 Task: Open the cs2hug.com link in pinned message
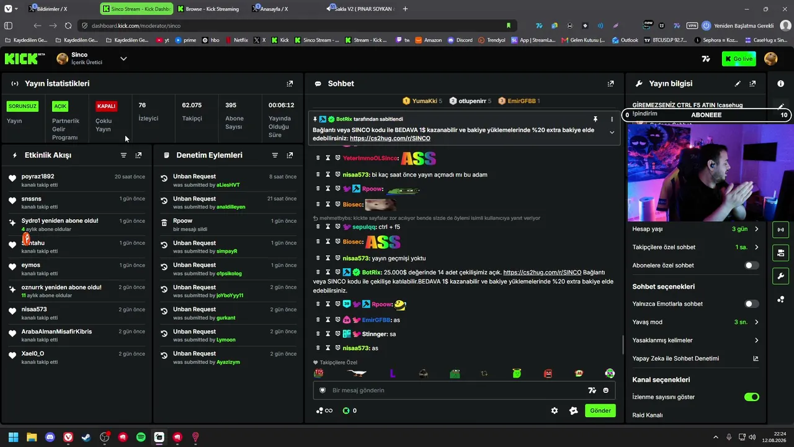[x=390, y=138]
